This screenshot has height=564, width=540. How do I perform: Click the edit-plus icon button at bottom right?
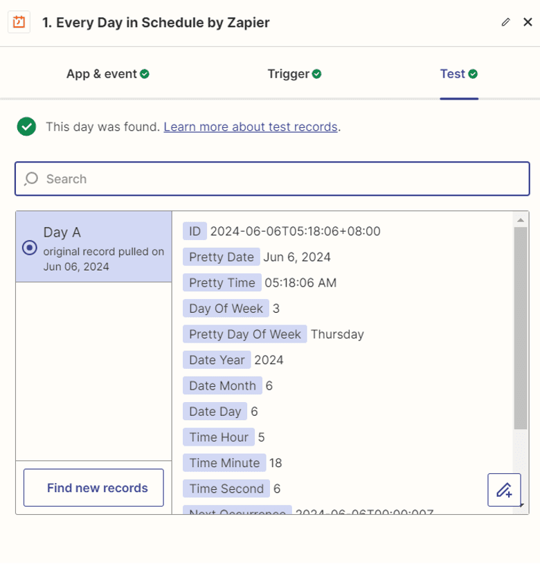pyautogui.click(x=504, y=490)
